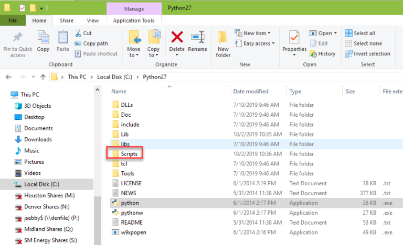The height and width of the screenshot is (245, 403).
Task: Expand the Open button dropdown arrow
Action: (x=335, y=33)
